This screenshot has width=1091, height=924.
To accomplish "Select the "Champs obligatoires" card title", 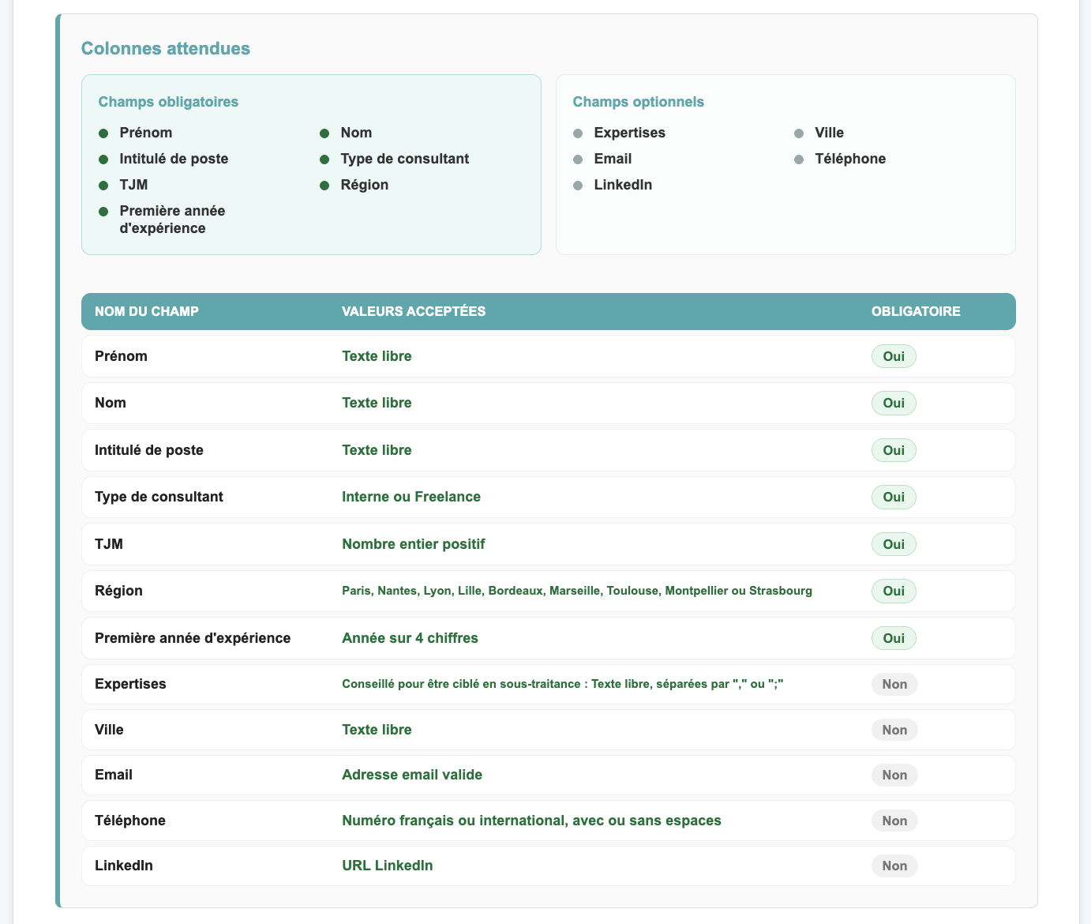I will [x=168, y=102].
